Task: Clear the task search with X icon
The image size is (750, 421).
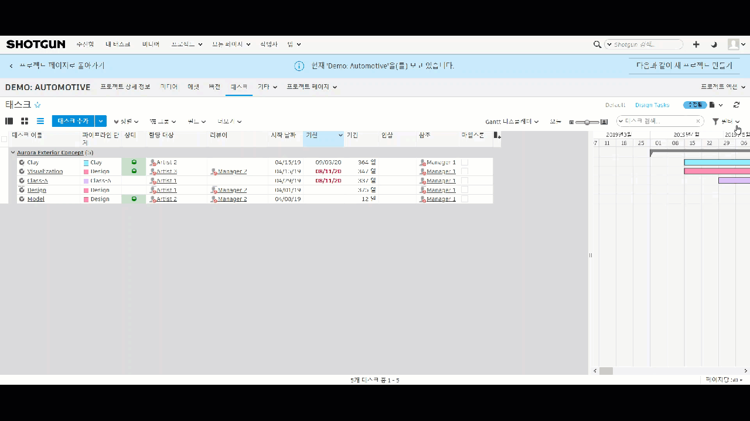Action: pos(698,121)
